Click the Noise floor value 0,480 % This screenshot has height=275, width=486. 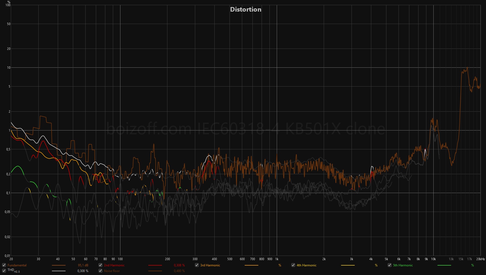point(179,271)
